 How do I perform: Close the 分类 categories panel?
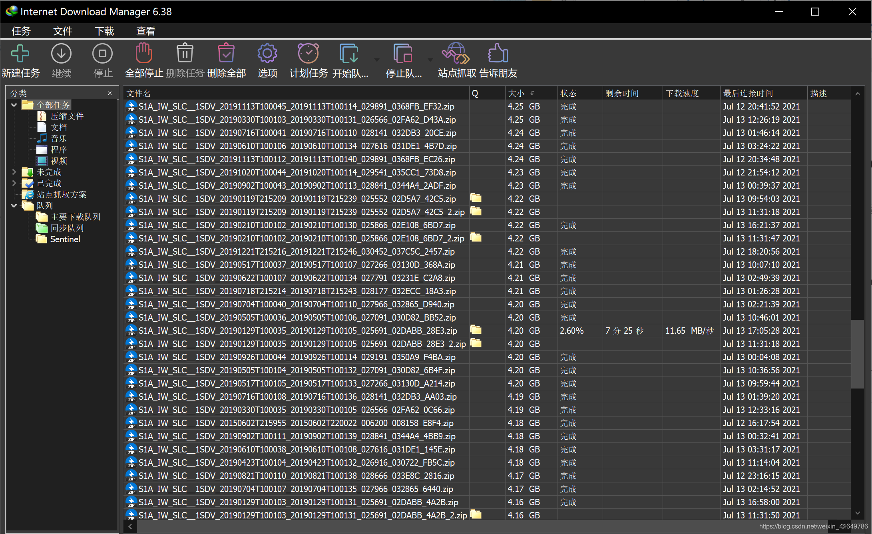110,93
